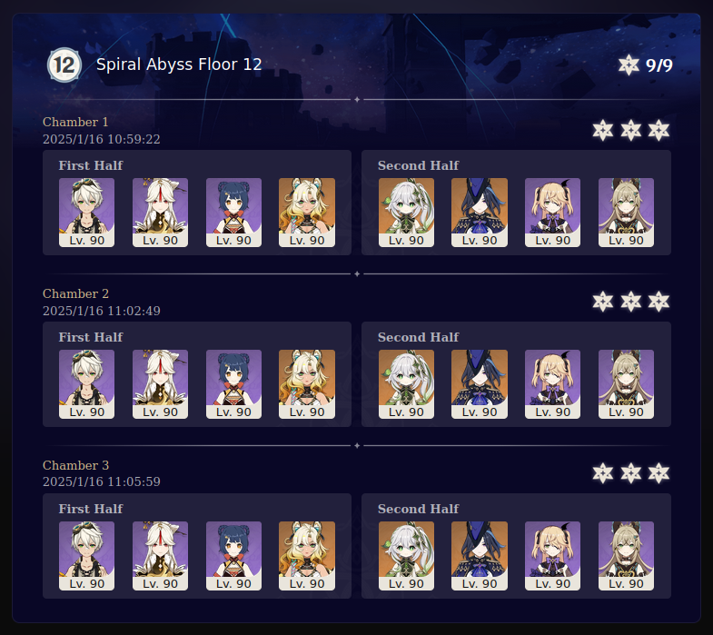Click Spiral Abyss Floor 12 title

pyautogui.click(x=179, y=64)
